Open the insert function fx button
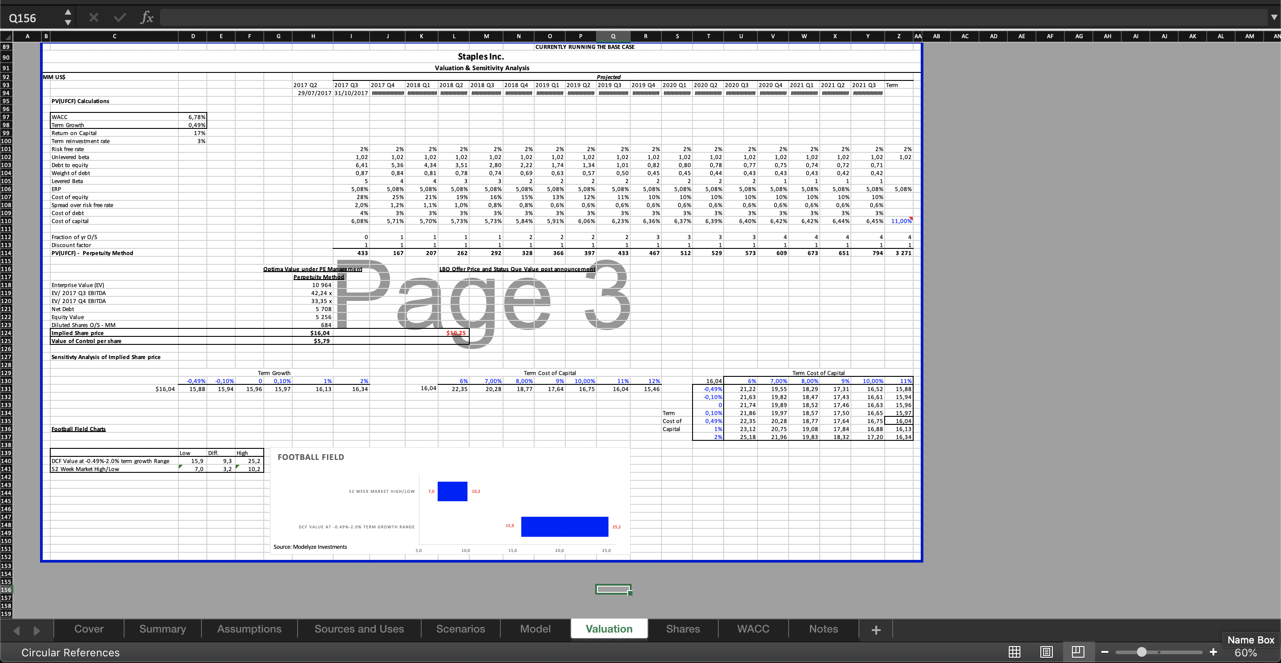This screenshot has width=1281, height=663. pos(147,18)
